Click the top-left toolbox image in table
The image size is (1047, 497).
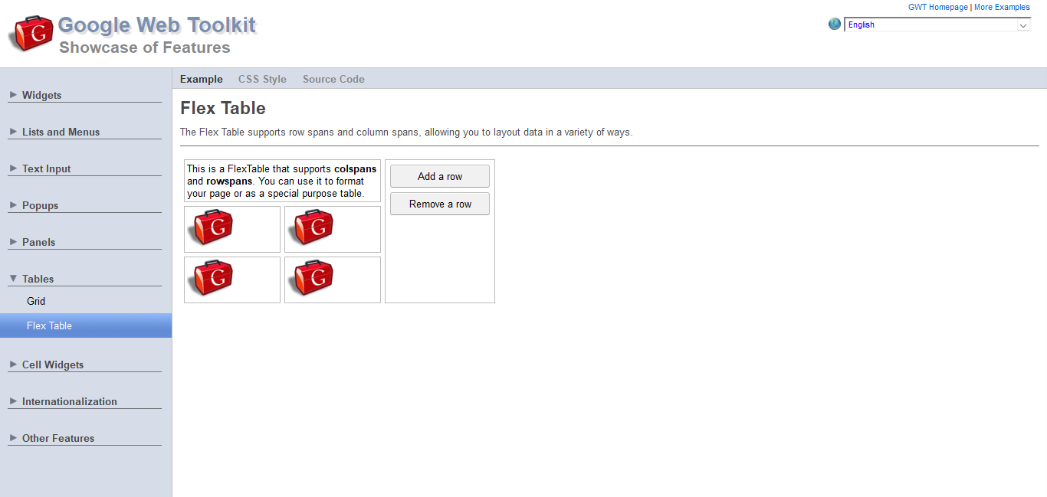point(210,228)
